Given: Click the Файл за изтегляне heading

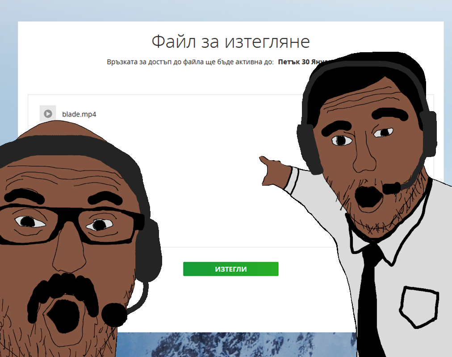Looking at the screenshot, I should pyautogui.click(x=230, y=42).
